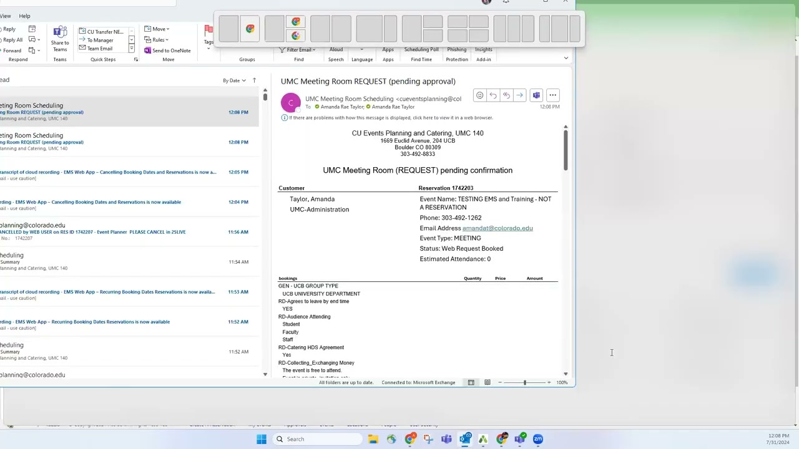Open File Explorer from taskbar
This screenshot has width=799, height=449.
point(373,439)
